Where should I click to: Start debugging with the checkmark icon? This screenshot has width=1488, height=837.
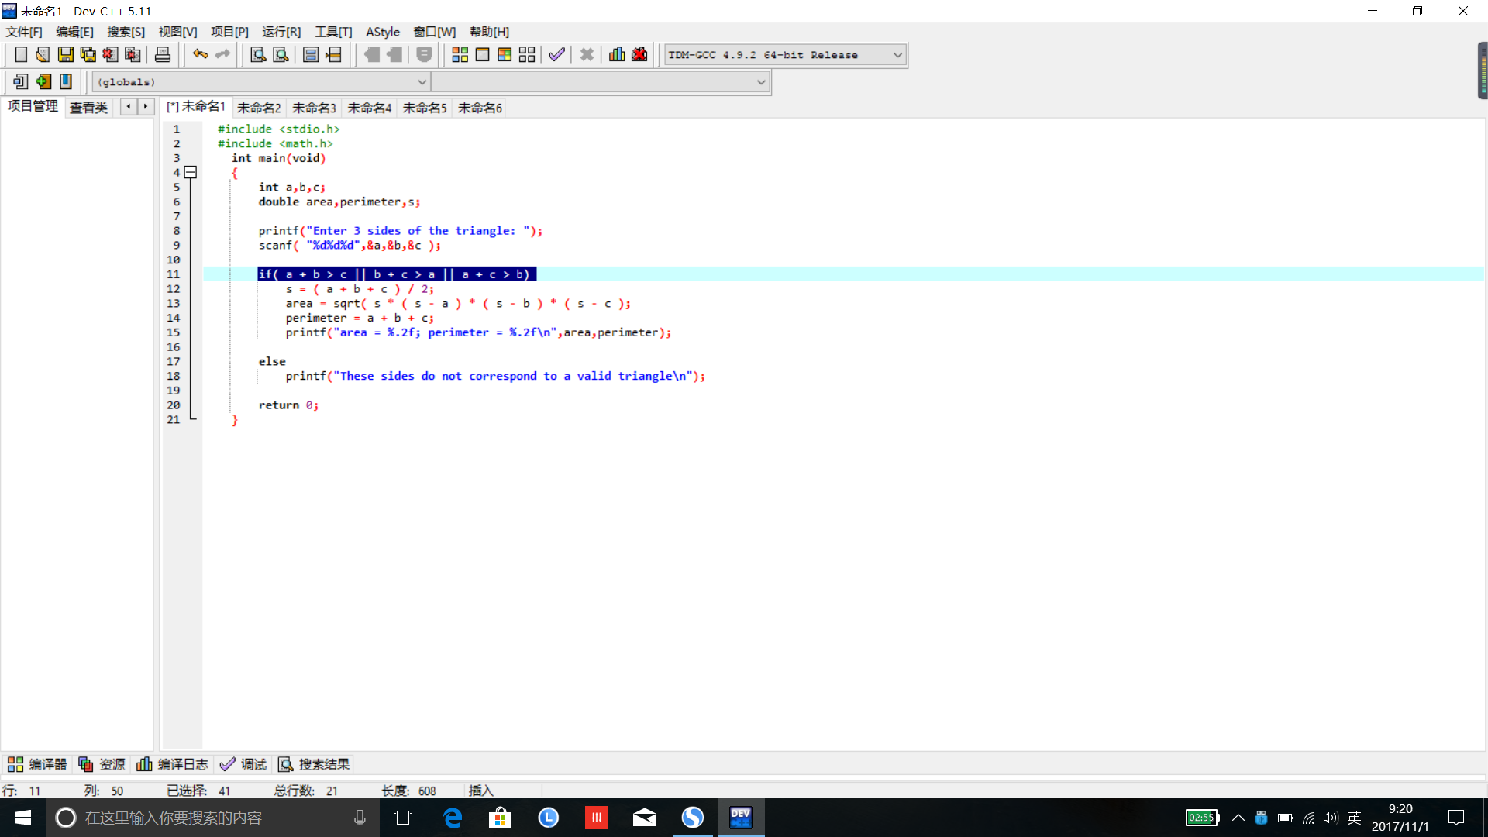556,55
